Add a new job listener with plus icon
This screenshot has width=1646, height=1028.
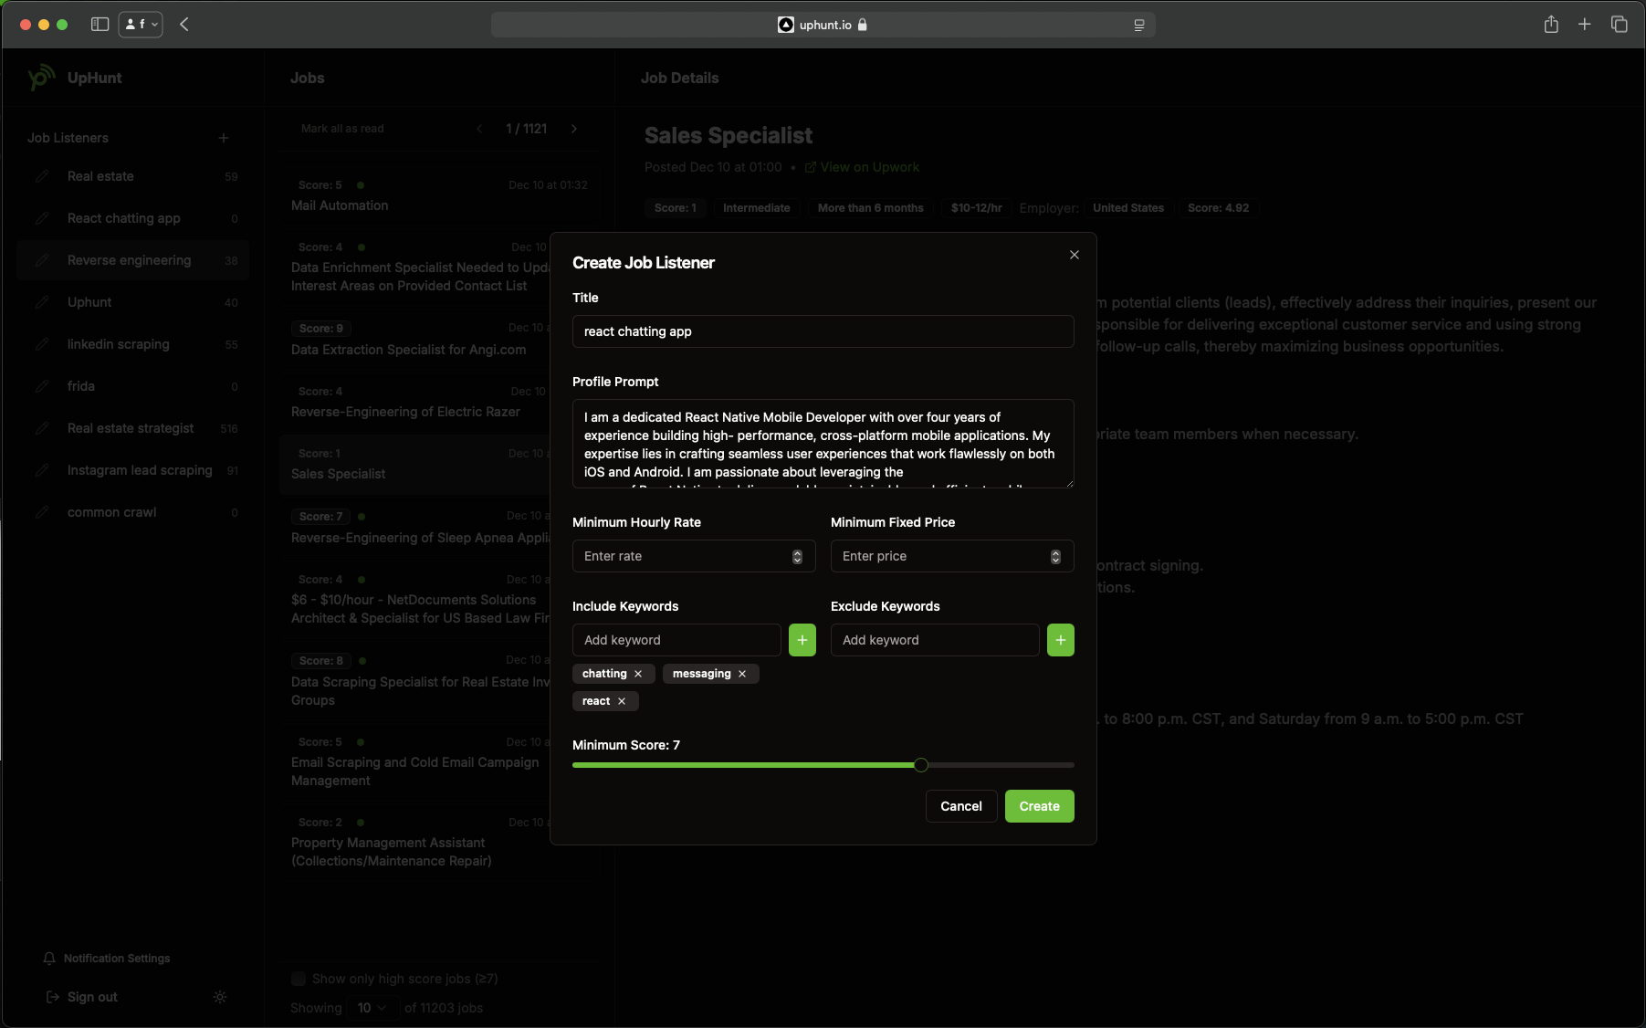click(224, 138)
